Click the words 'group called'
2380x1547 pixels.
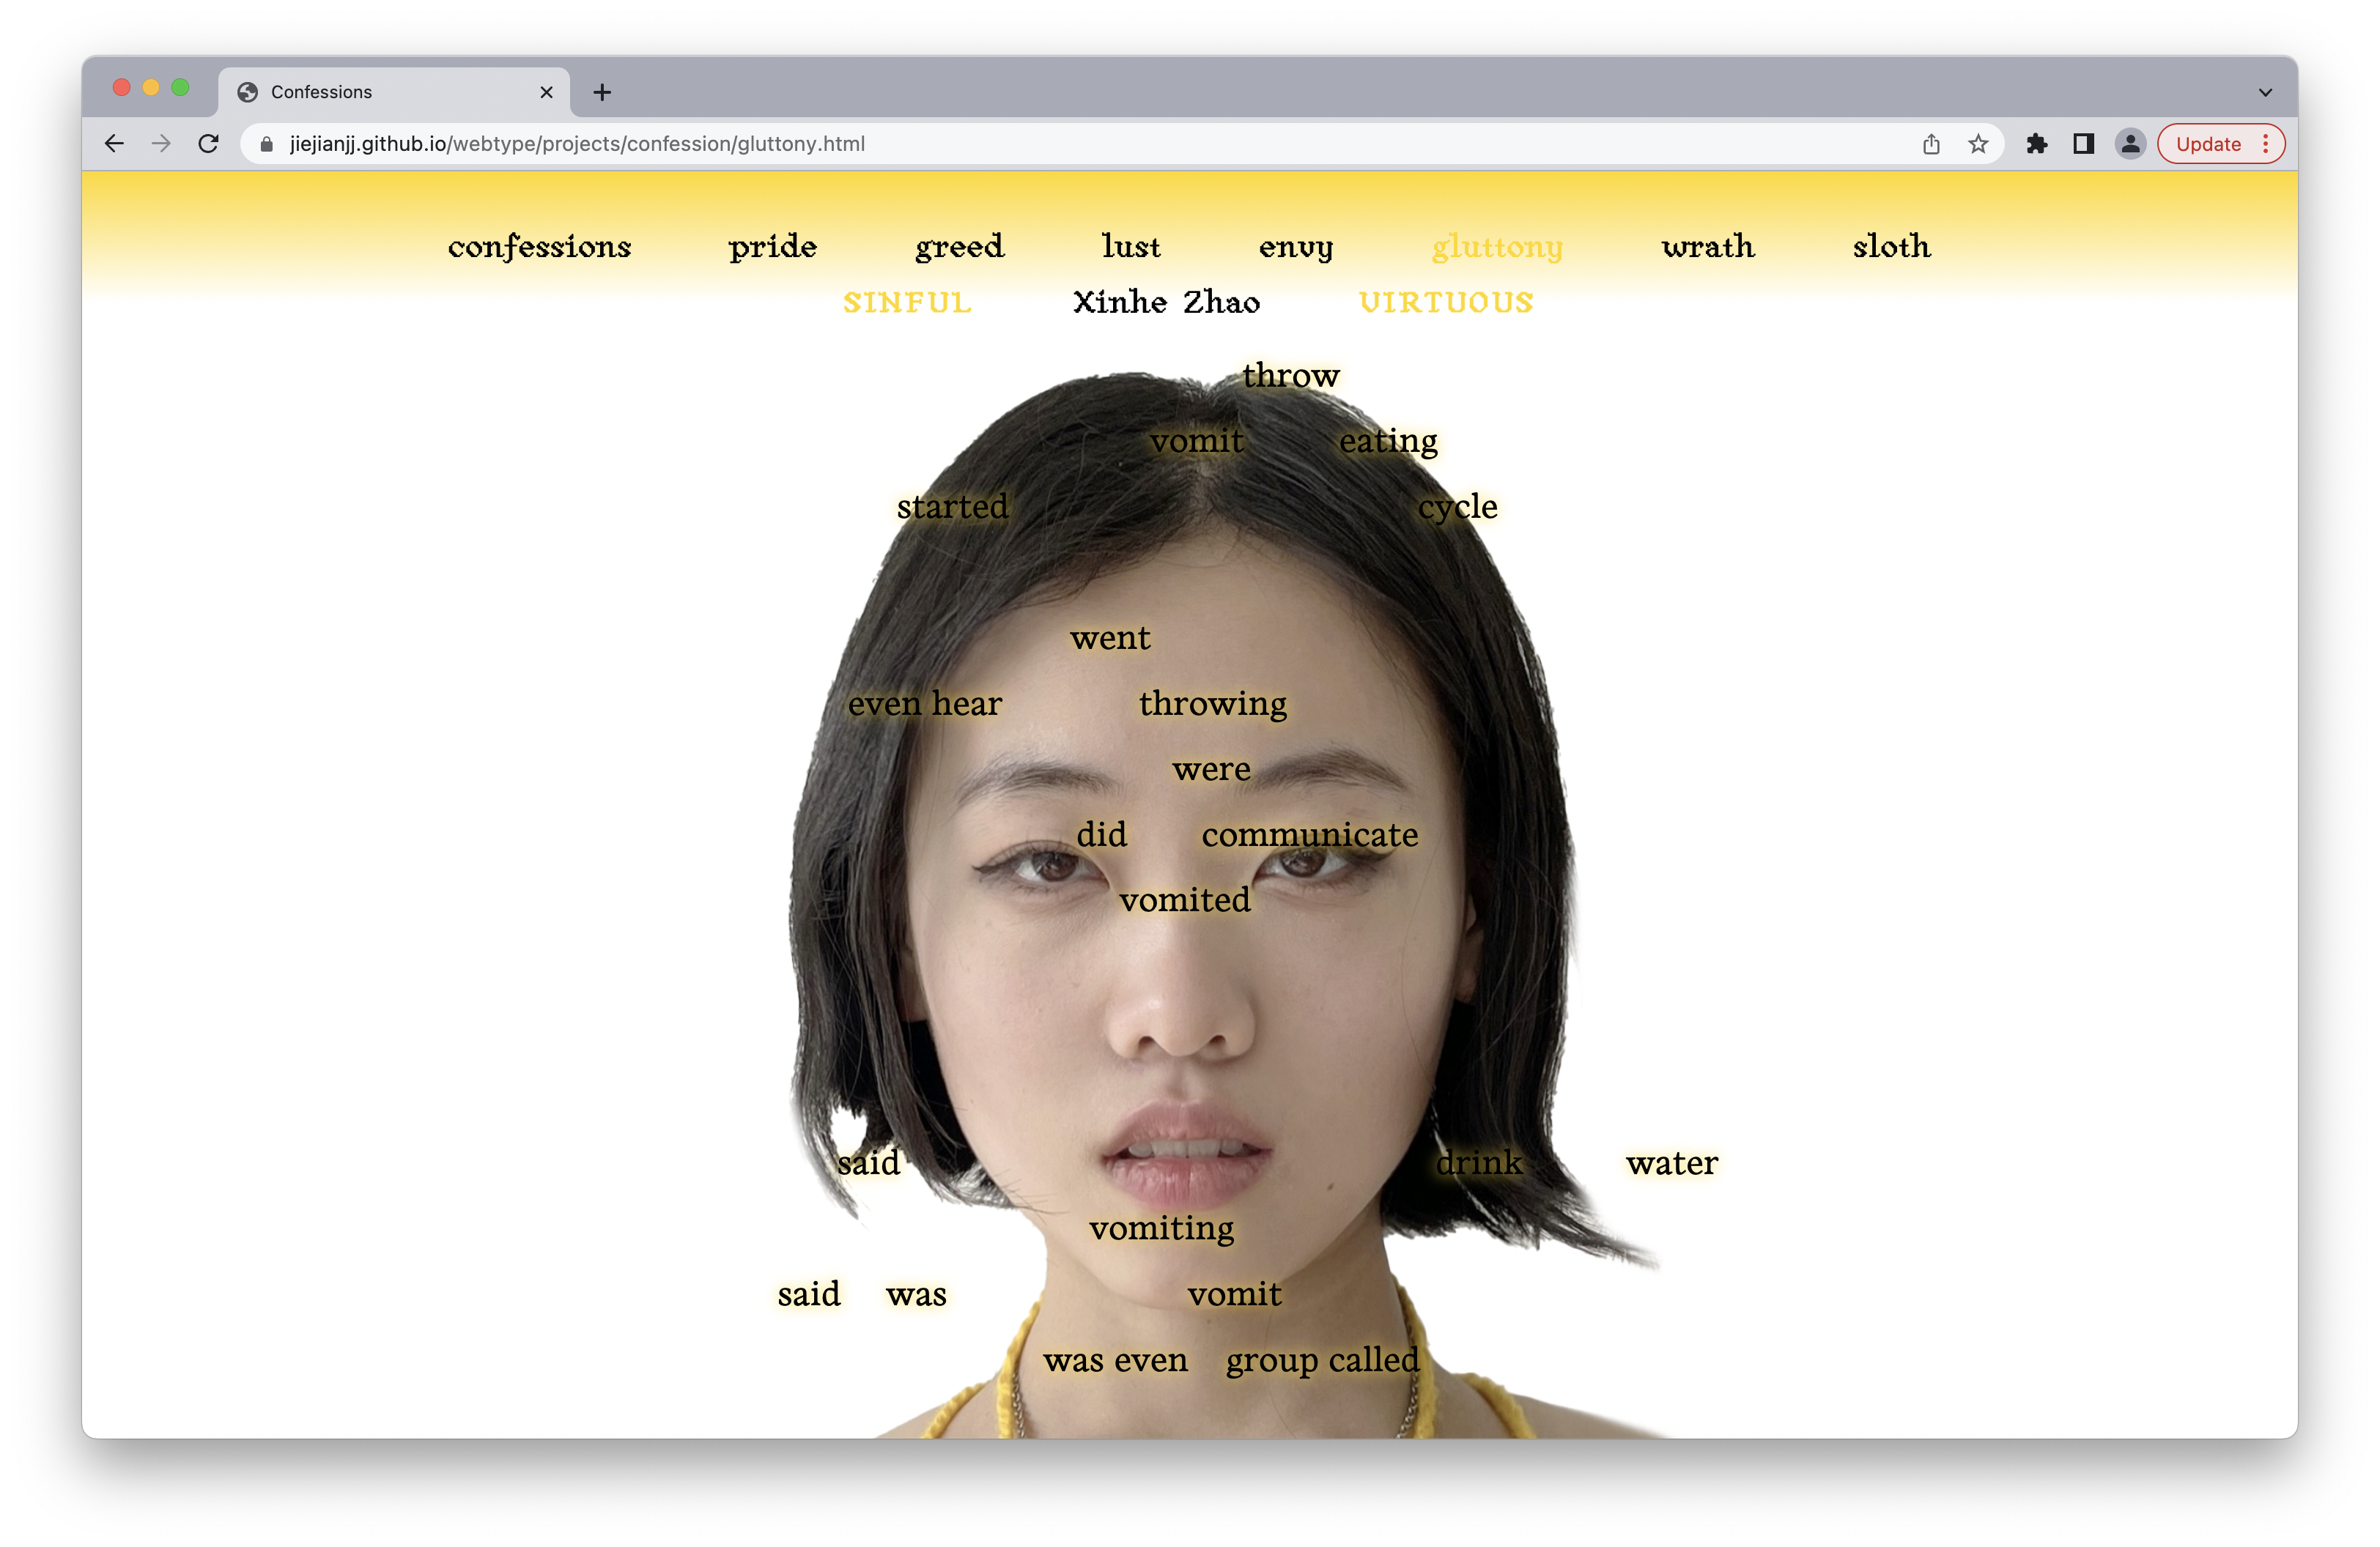[1322, 1360]
